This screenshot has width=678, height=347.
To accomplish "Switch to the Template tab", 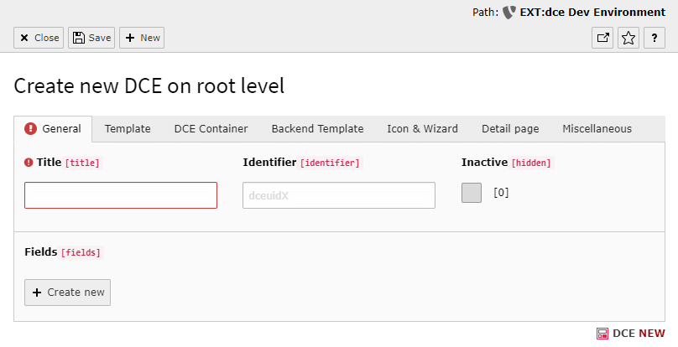I will pyautogui.click(x=128, y=129).
